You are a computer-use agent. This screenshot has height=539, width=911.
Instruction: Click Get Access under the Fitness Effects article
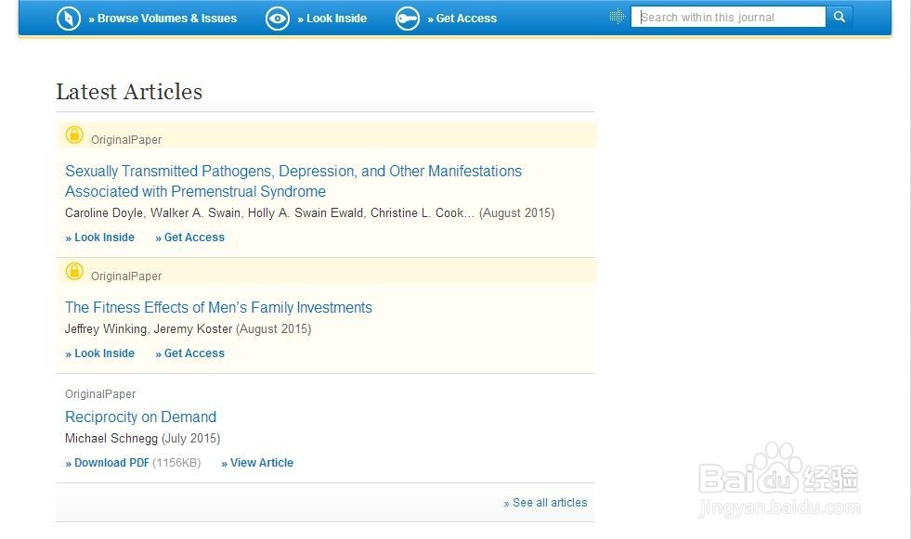190,353
